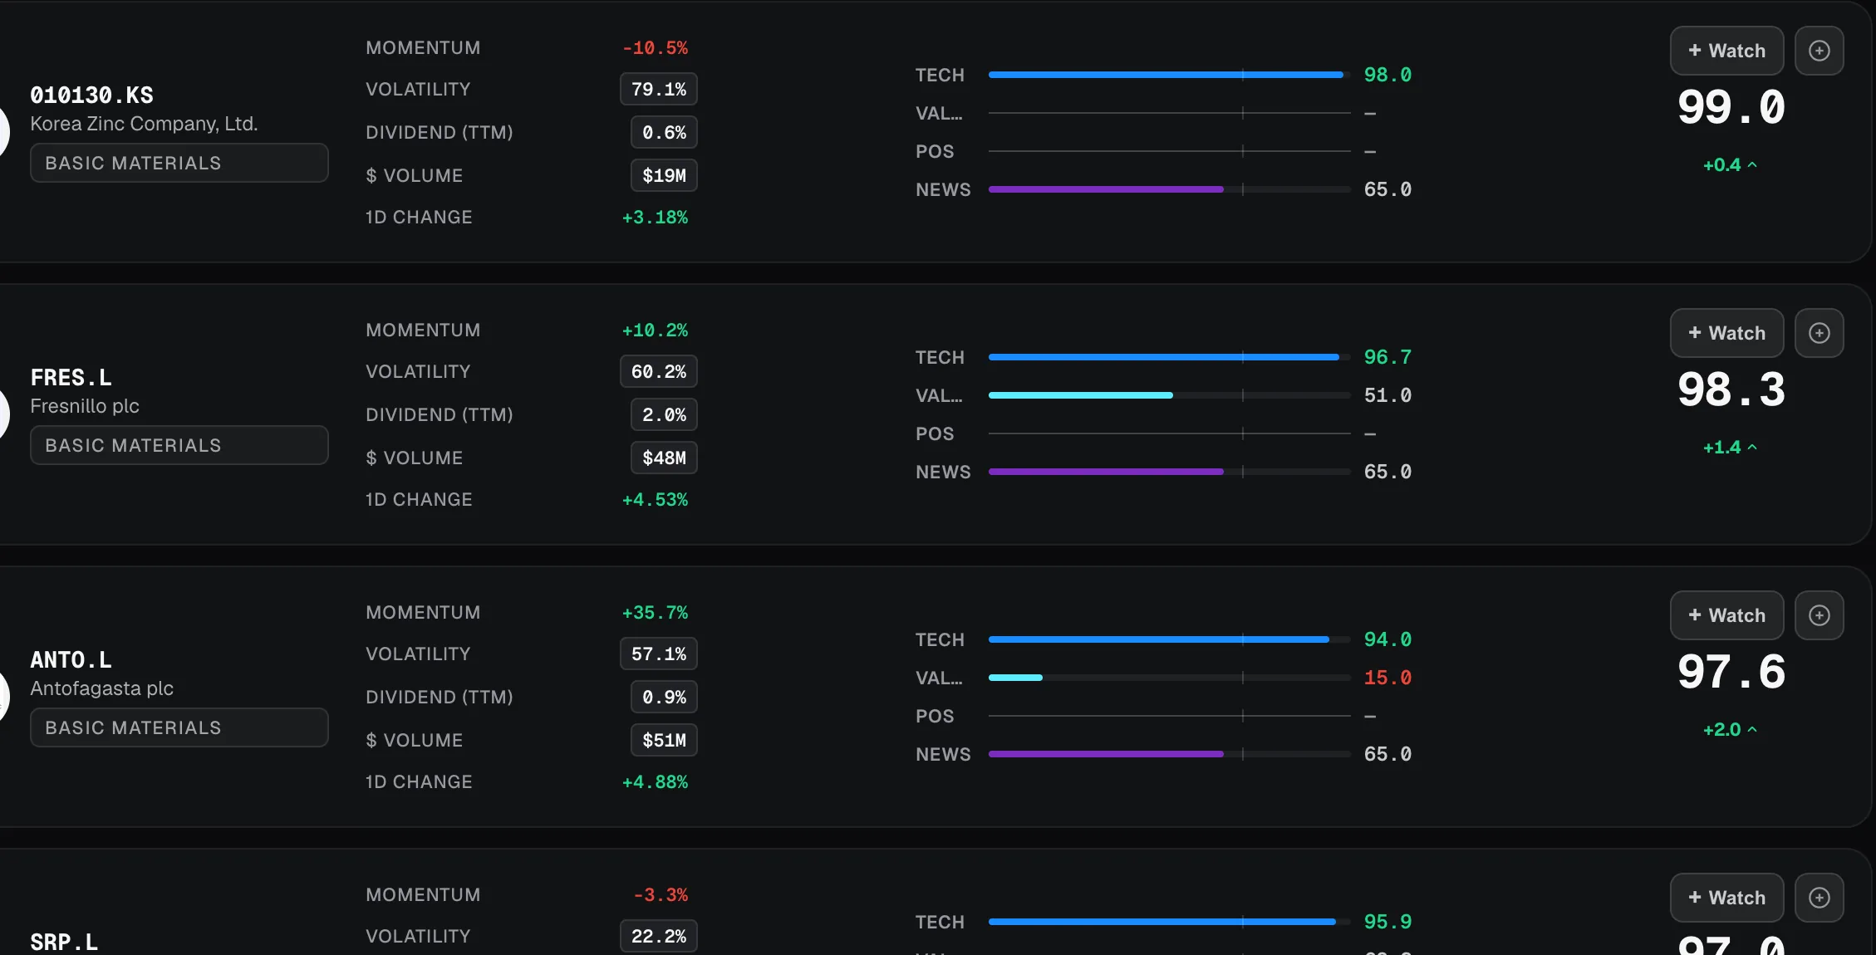Click the Antofagasta plc company name
1876x955 pixels.
point(101,688)
